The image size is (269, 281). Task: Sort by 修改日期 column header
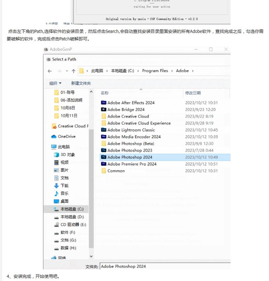[193, 93]
